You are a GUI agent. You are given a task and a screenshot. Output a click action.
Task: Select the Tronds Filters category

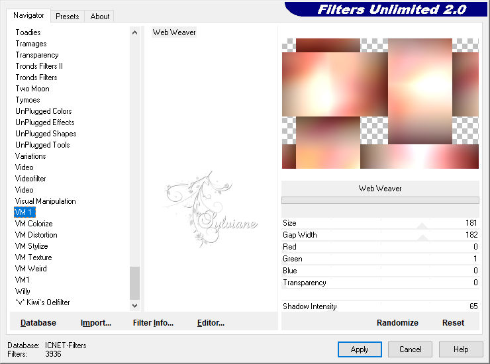(36, 77)
